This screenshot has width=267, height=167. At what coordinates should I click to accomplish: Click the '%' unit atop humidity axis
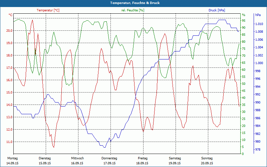coord(244,15)
